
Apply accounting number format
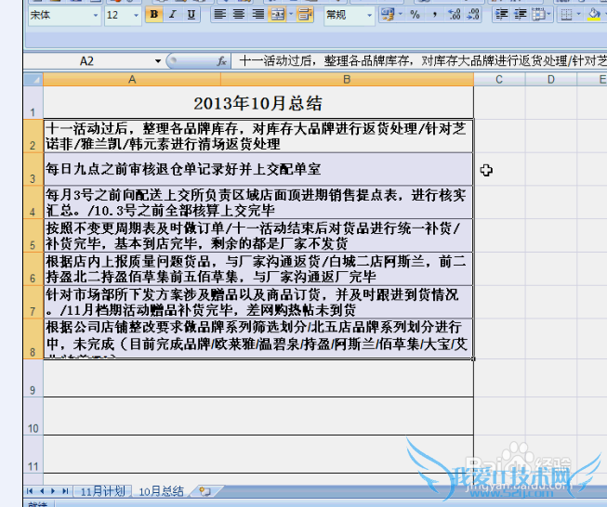click(x=387, y=15)
